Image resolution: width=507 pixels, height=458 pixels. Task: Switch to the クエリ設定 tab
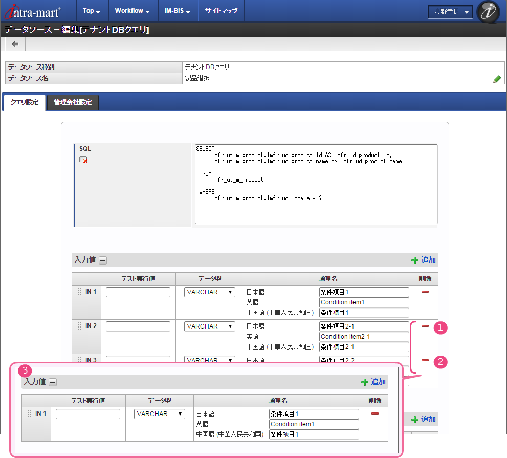point(24,102)
